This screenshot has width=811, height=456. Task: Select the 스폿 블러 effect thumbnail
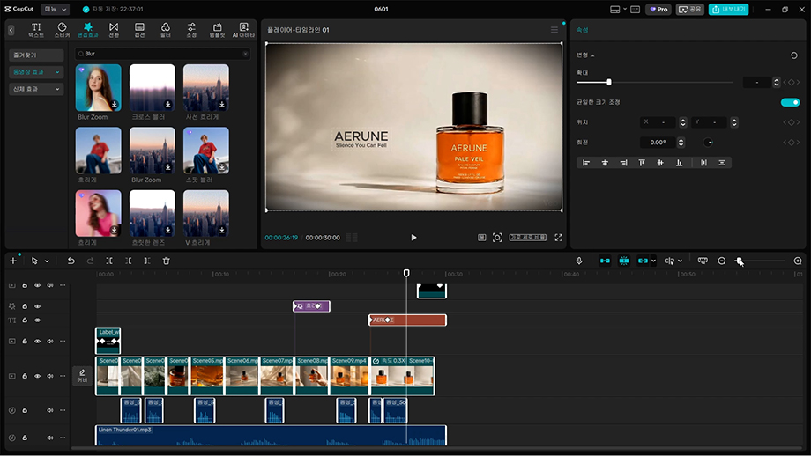(206, 151)
